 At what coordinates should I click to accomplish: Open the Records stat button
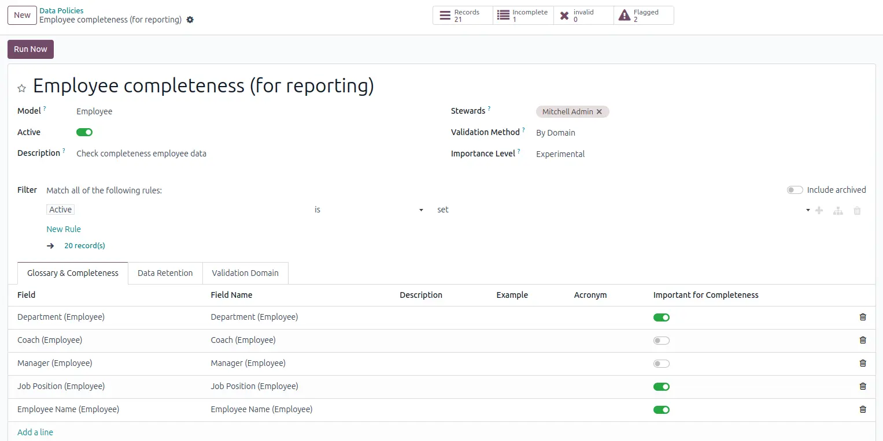[x=463, y=16]
